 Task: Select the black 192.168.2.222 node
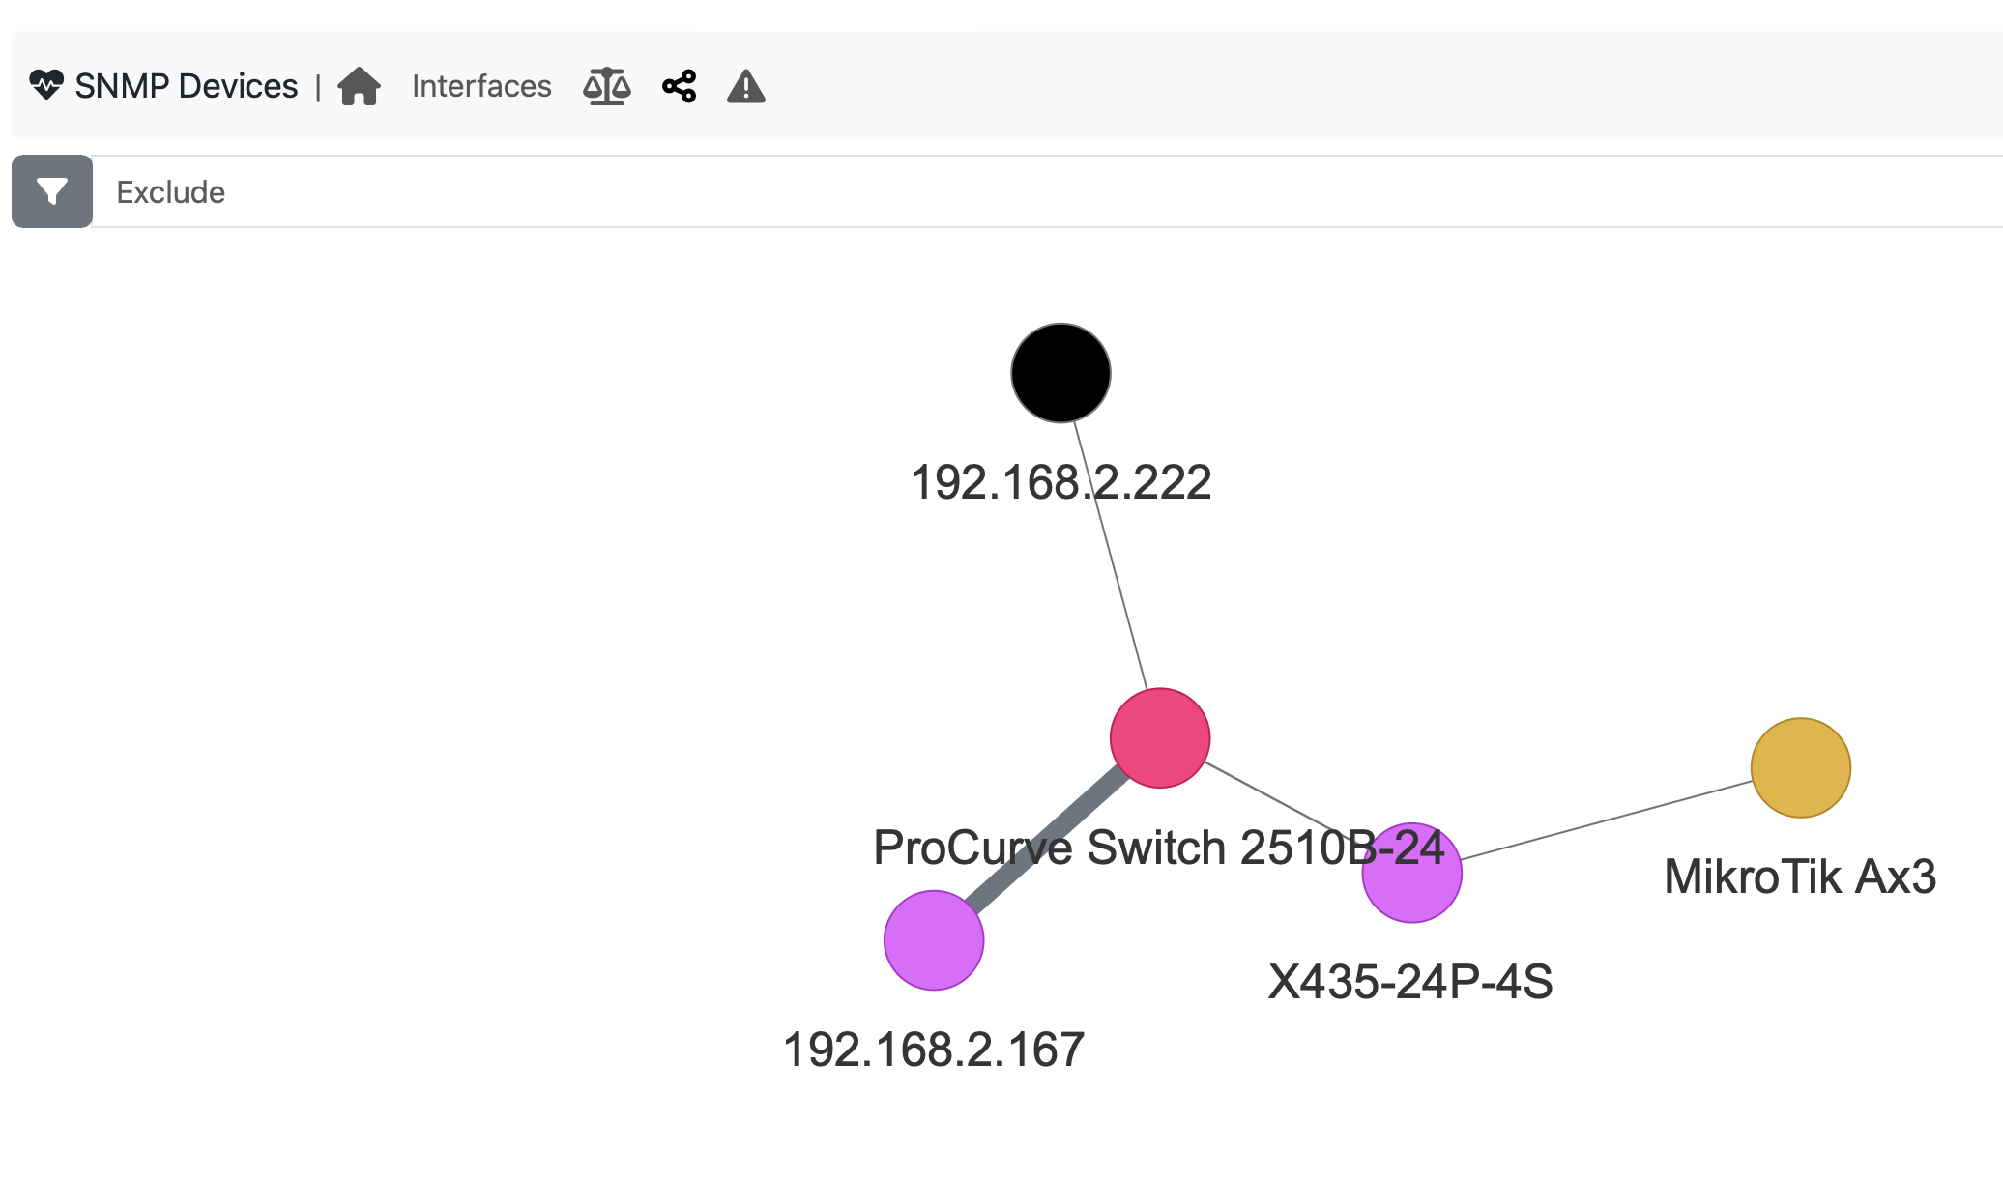pos(1060,373)
